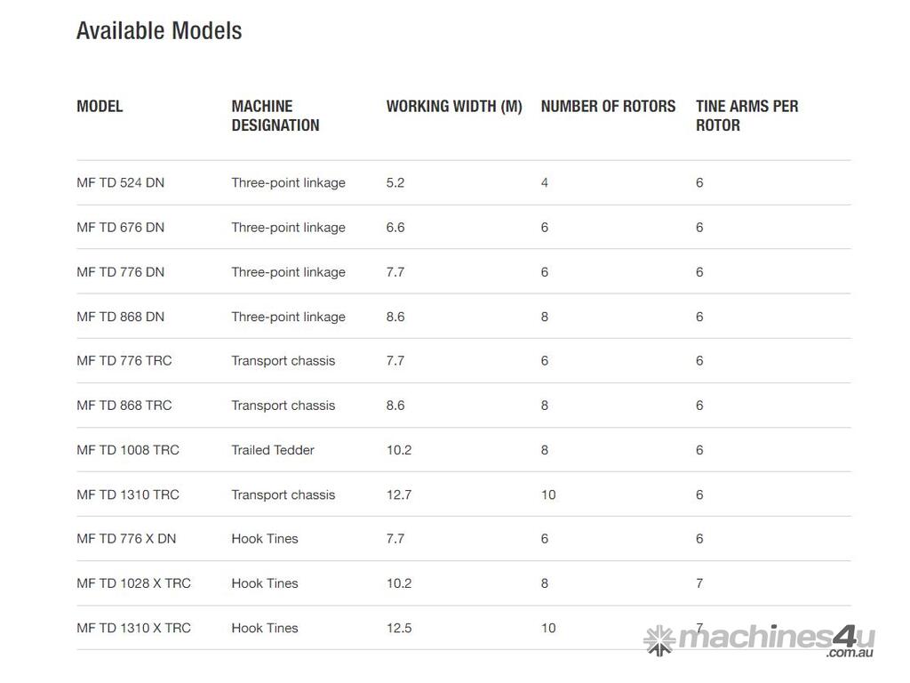Select the TINE ARMS PER ROTOR header
Image resolution: width=910 pixels, height=683 pixels.
click(x=746, y=116)
